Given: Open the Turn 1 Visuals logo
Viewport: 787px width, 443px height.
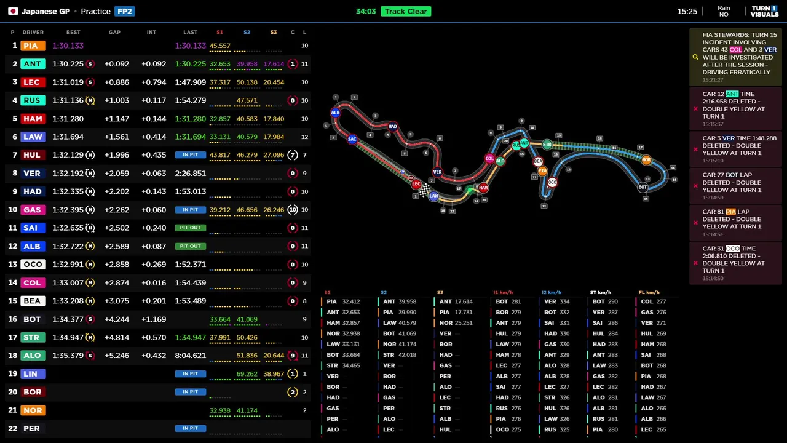Looking at the screenshot, I should coord(764,11).
